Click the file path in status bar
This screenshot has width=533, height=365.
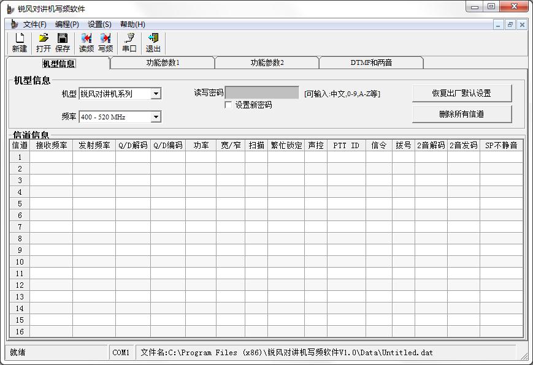click(286, 352)
